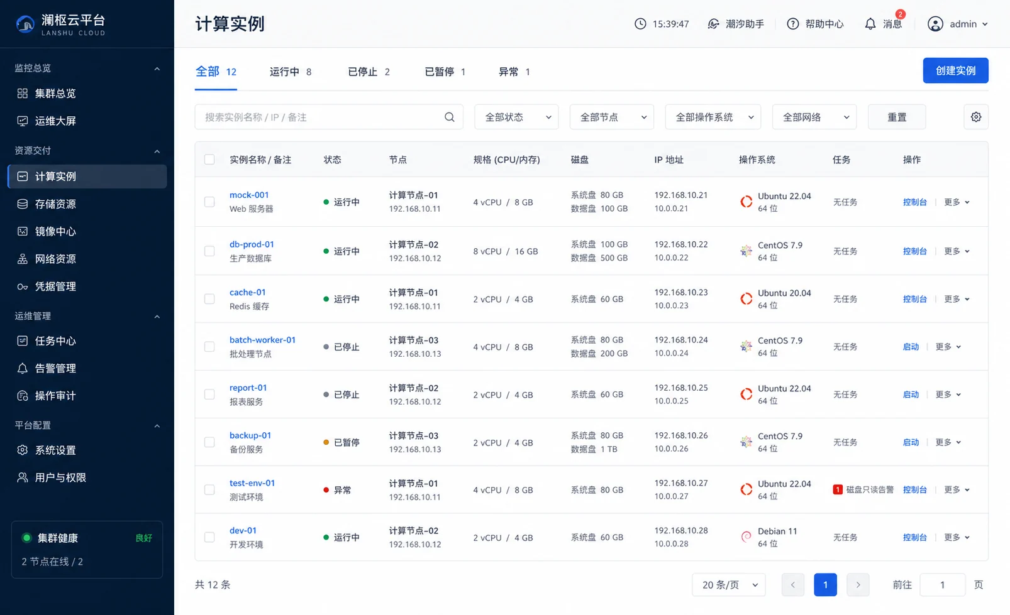This screenshot has height=615, width=1010.
Task: Check the db-prod-01 row checkbox
Action: coord(209,251)
